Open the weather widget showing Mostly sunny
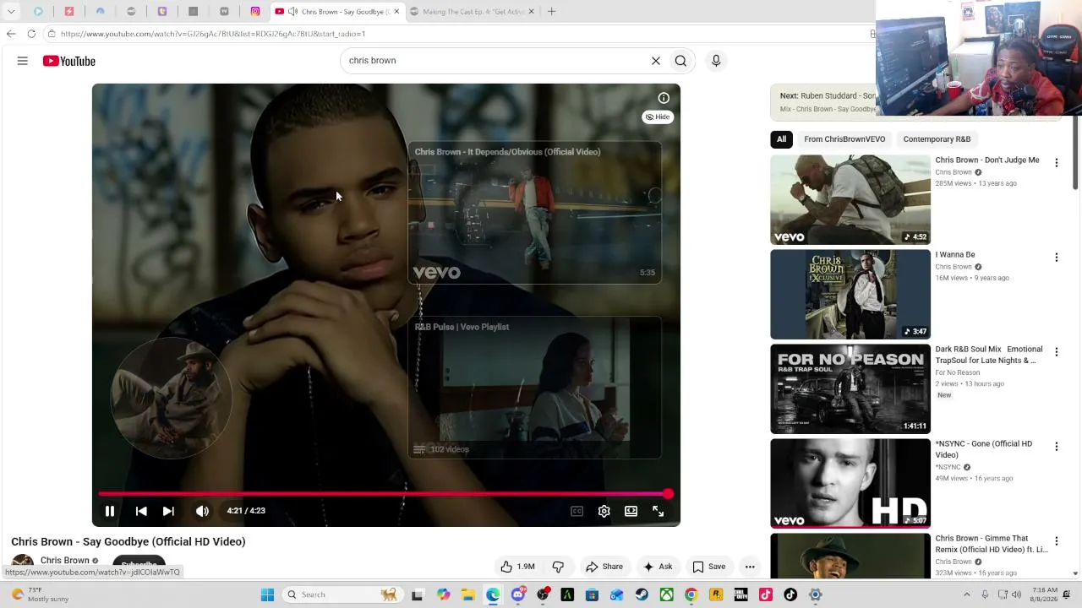The image size is (1082, 608). point(36,594)
